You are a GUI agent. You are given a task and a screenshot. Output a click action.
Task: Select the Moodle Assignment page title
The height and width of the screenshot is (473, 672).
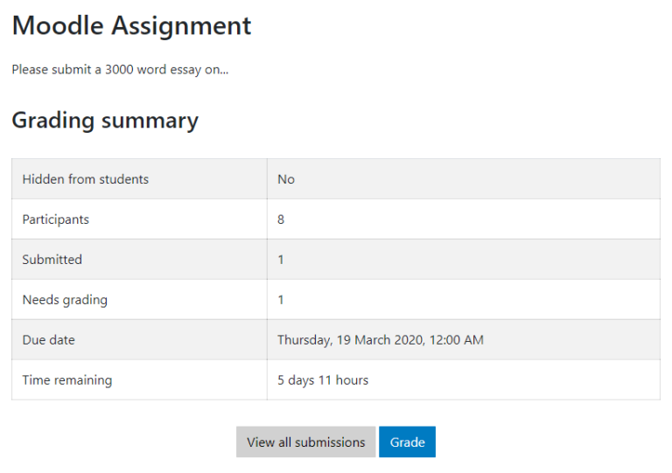coord(131,25)
